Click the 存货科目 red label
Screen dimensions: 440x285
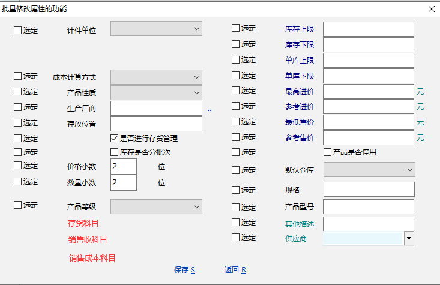click(83, 224)
